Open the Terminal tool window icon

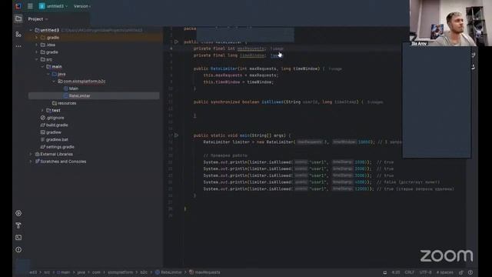pyautogui.click(x=18, y=238)
